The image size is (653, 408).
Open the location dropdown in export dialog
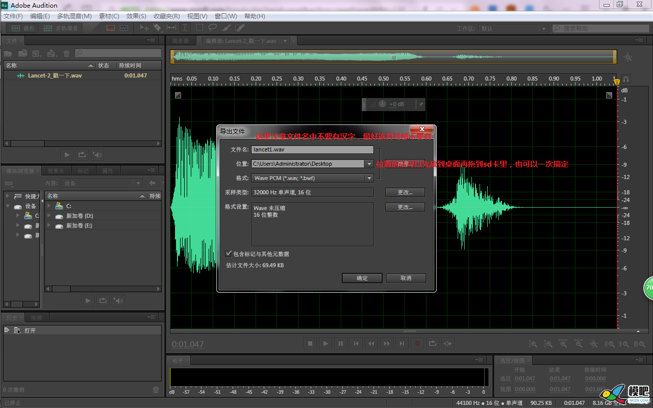(369, 164)
